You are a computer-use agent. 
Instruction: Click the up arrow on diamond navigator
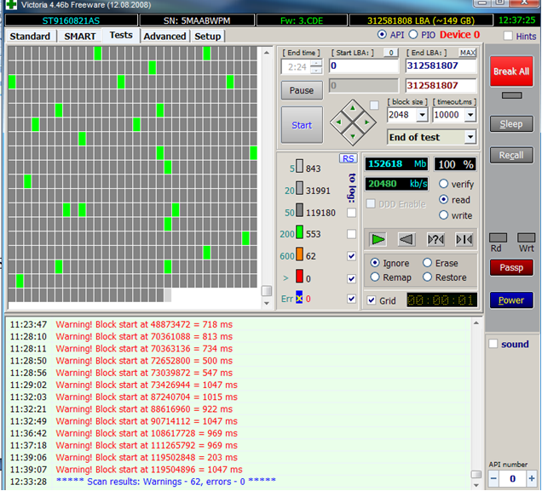tap(353, 109)
